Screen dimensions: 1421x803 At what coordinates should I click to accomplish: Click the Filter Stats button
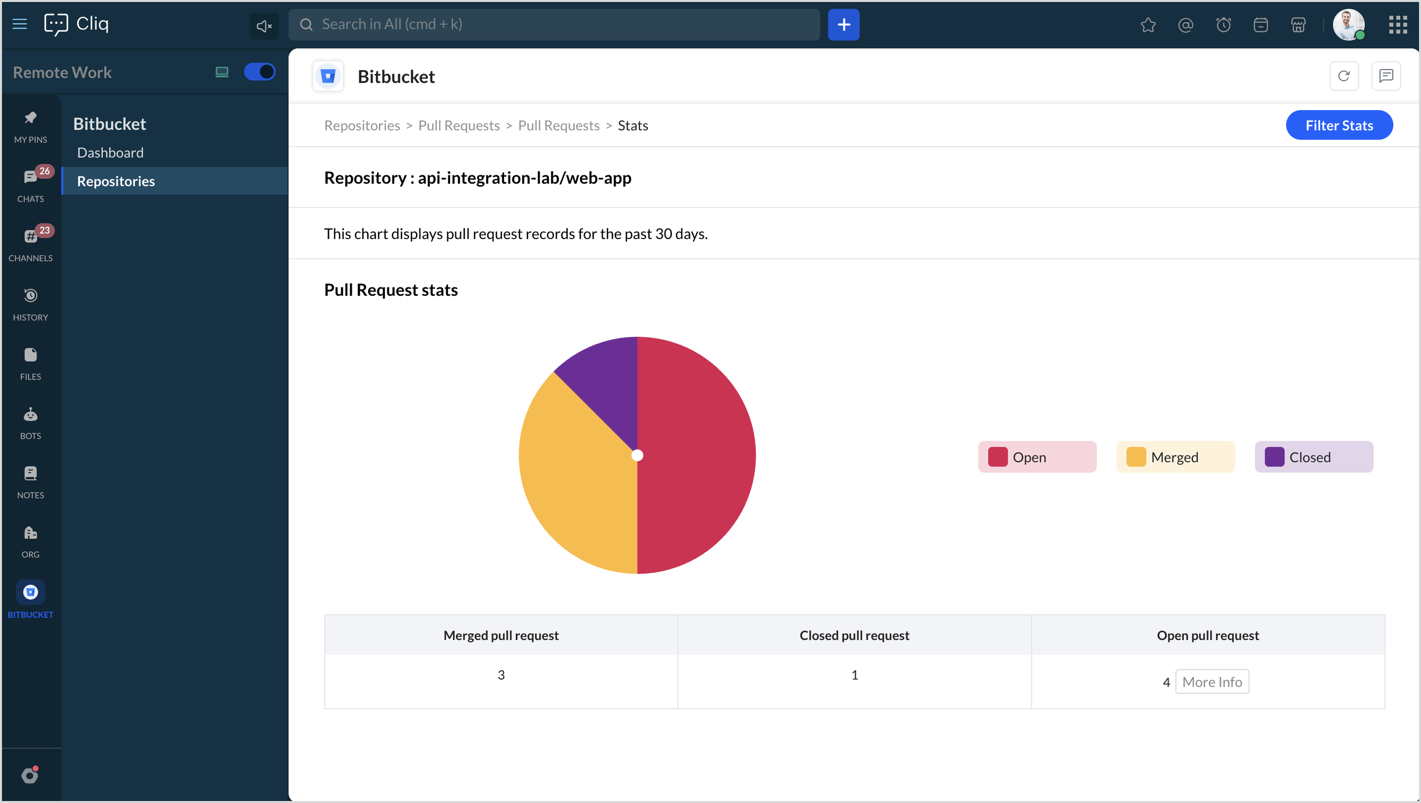tap(1339, 125)
